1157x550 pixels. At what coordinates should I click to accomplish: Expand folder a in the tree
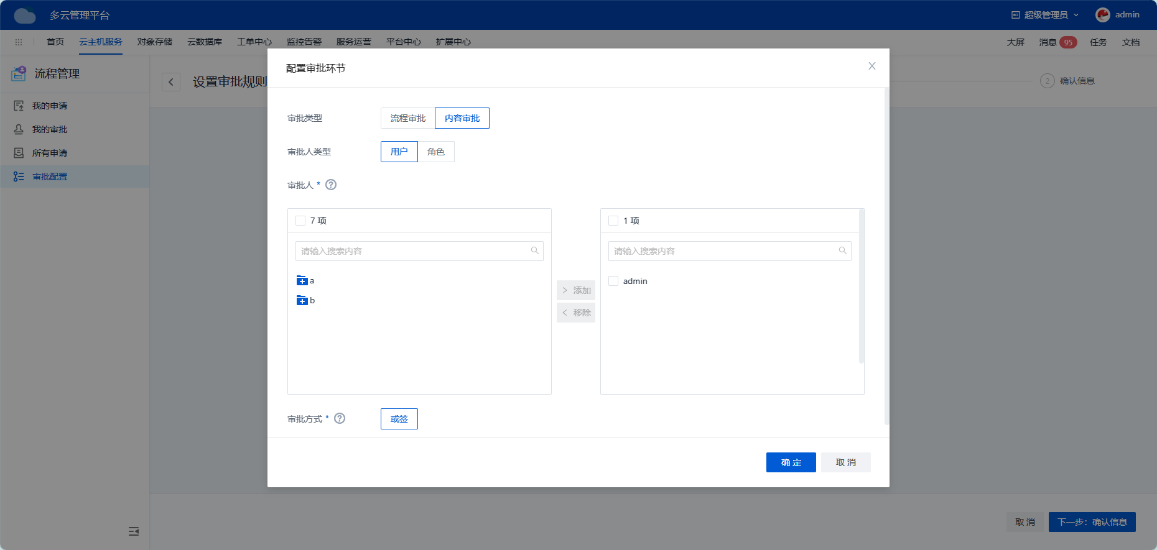coord(302,281)
